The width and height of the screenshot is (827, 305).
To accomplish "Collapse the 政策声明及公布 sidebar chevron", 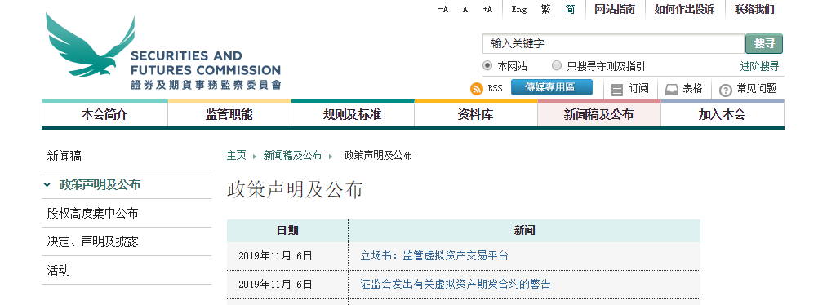I will pyautogui.click(x=47, y=185).
